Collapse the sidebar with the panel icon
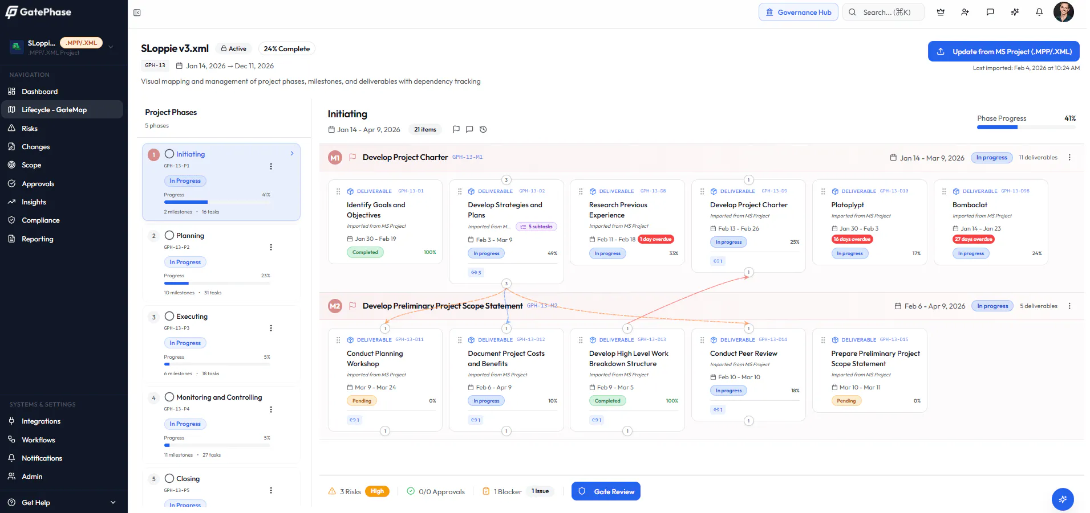Screen dimensions: 1090x513 click(137, 13)
